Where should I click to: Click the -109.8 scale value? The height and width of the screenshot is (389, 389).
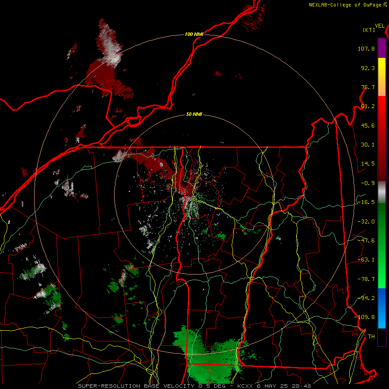point(364,317)
